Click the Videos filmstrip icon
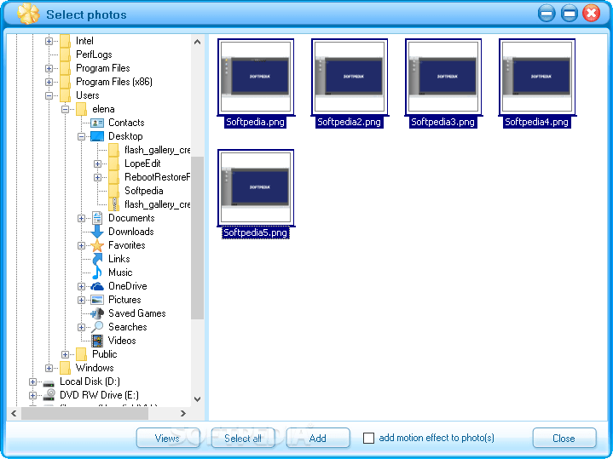This screenshot has height=459, width=613. tap(97, 341)
